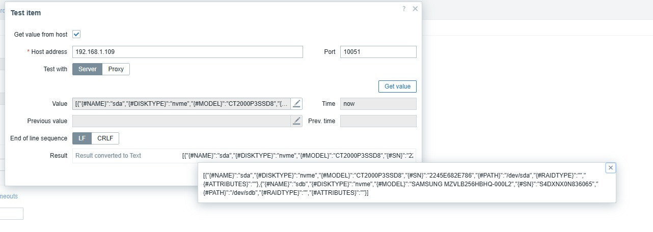Click the help question mark icon
653x232 pixels.
404,9
